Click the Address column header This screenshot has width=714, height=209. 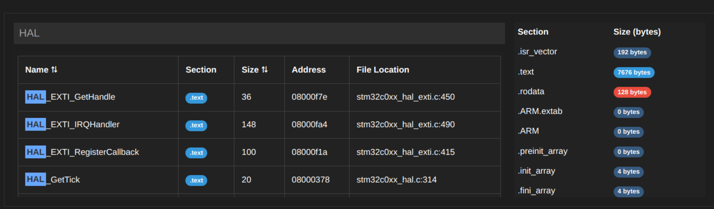[309, 70]
